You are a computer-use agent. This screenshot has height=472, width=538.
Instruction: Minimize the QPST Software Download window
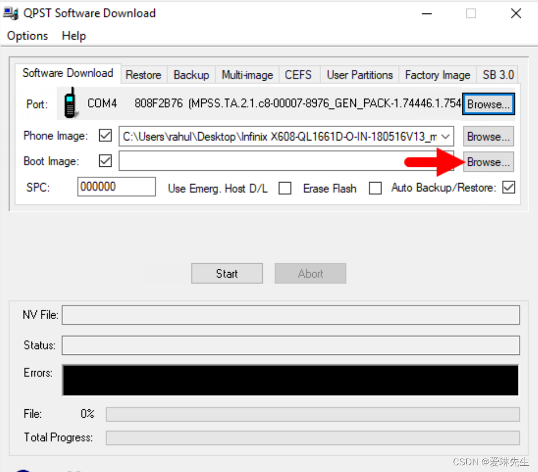[x=426, y=13]
